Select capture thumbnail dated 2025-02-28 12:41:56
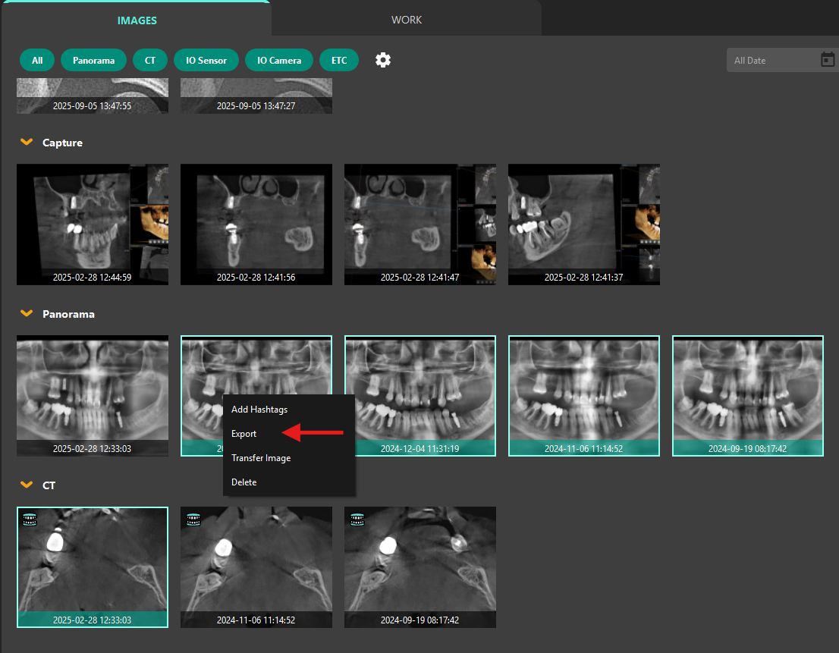This screenshot has height=653, width=839. pos(256,224)
